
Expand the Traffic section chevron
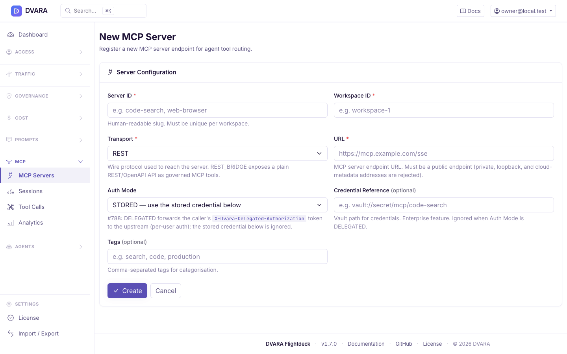[81, 74]
